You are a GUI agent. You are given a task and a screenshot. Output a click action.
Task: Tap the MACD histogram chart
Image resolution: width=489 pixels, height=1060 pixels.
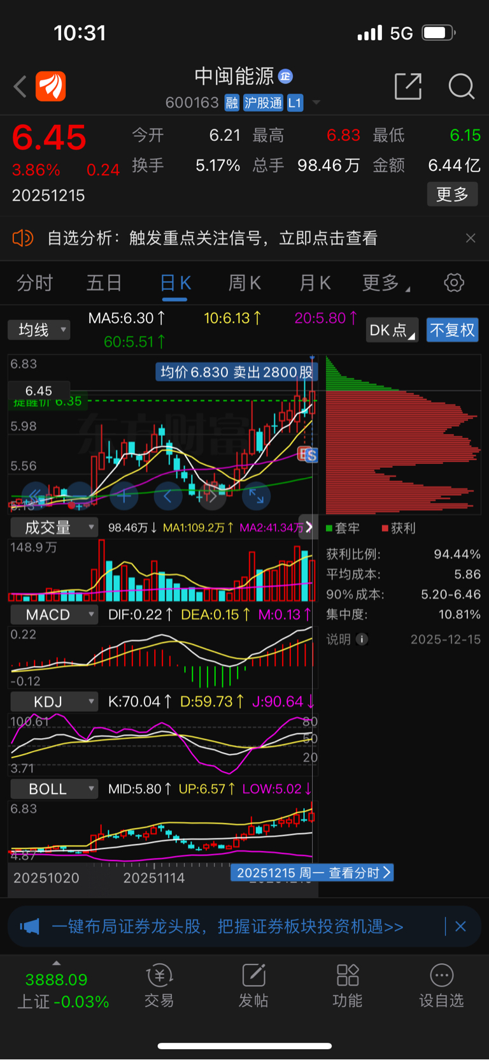pos(162,658)
